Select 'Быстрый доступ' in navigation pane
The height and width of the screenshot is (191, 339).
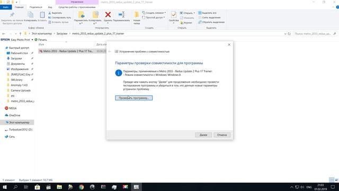click(19, 48)
